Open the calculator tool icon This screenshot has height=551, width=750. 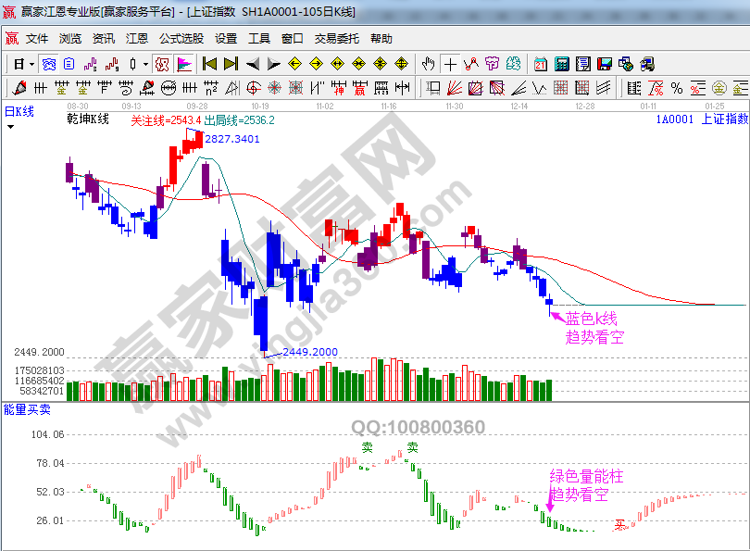click(562, 64)
